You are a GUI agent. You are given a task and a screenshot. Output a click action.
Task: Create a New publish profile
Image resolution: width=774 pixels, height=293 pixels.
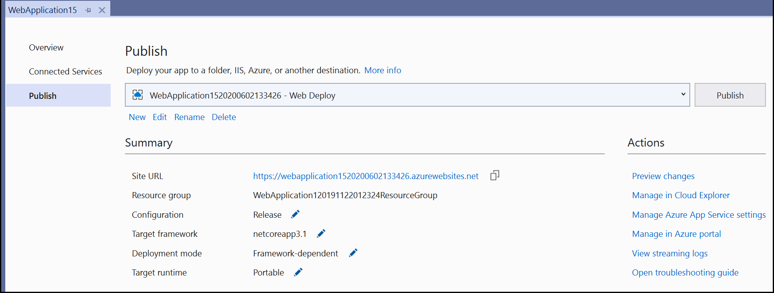(137, 117)
